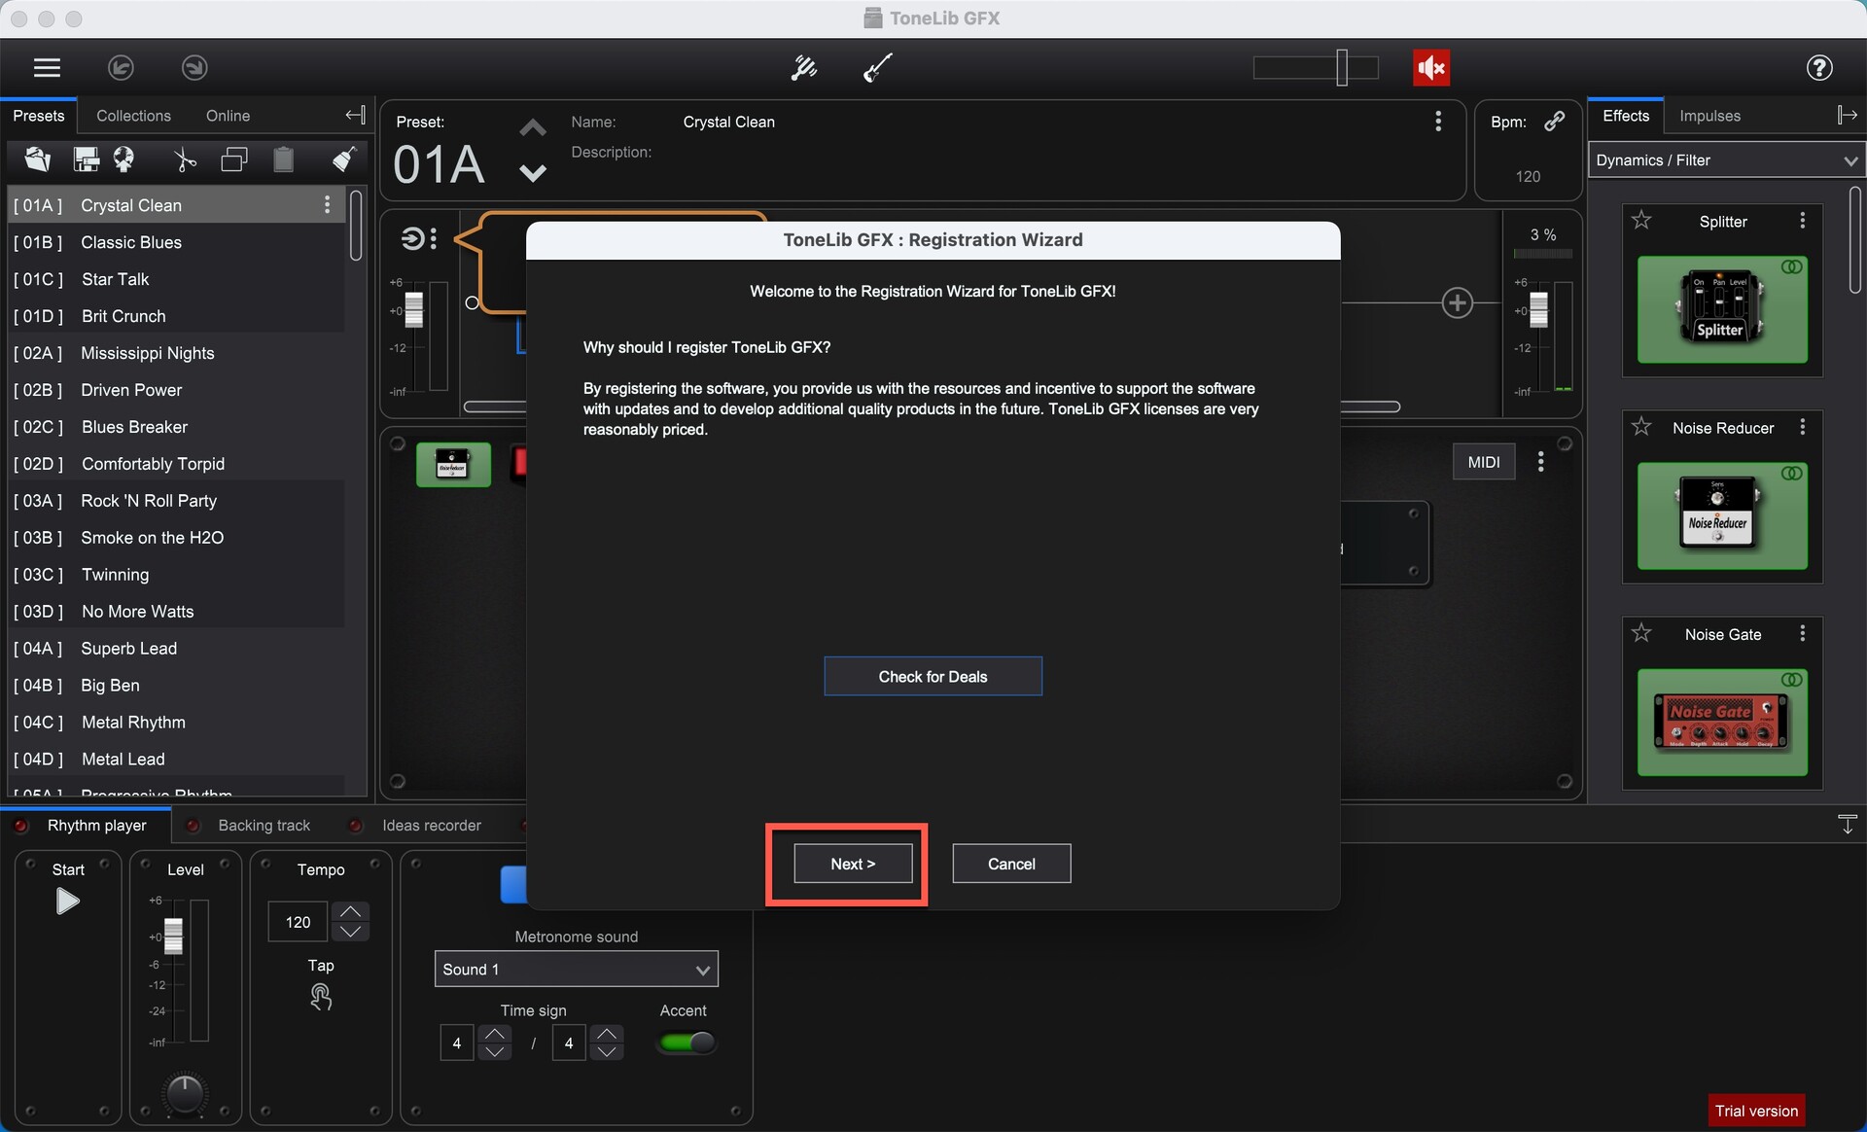Image resolution: width=1867 pixels, height=1132 pixels.
Task: Switch to the Collections tab
Action: [133, 116]
